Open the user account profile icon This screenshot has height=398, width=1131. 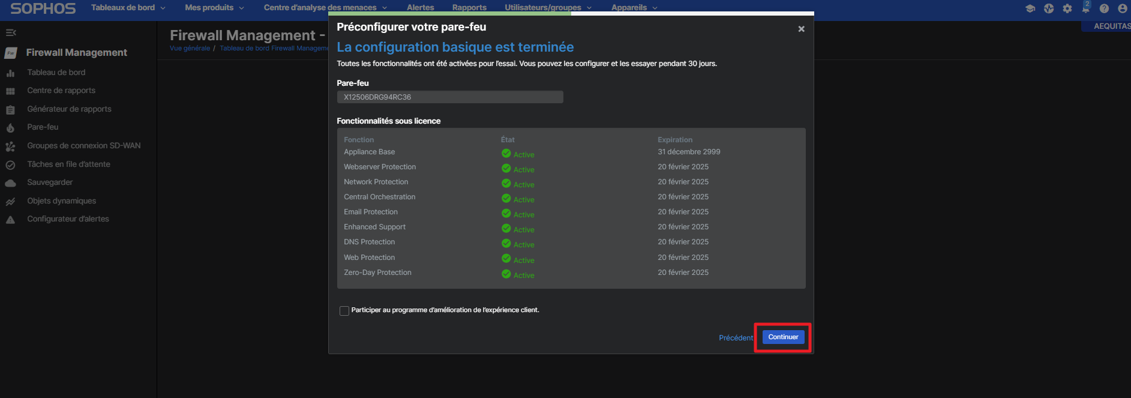1123,8
